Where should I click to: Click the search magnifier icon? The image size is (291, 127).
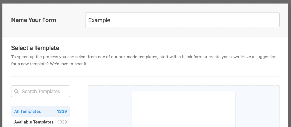[16, 92]
